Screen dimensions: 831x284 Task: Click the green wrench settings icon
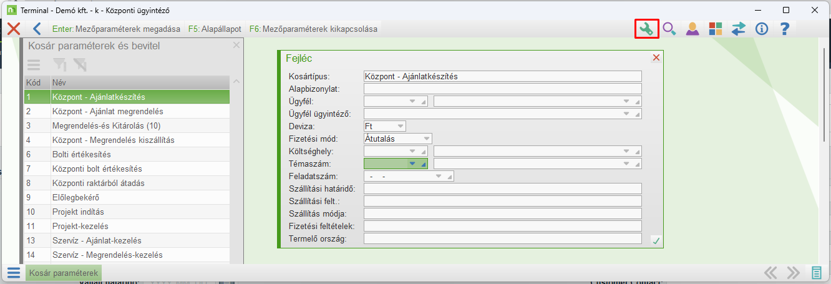pyautogui.click(x=647, y=29)
